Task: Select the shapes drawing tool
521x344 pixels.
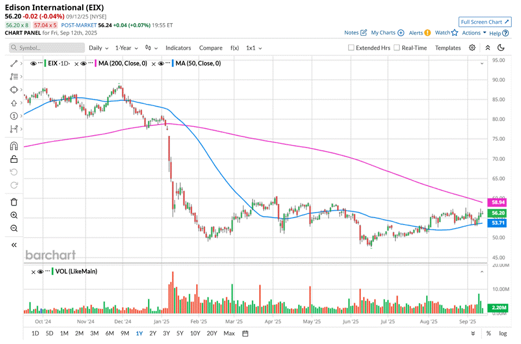Action: pyautogui.click(x=14, y=90)
